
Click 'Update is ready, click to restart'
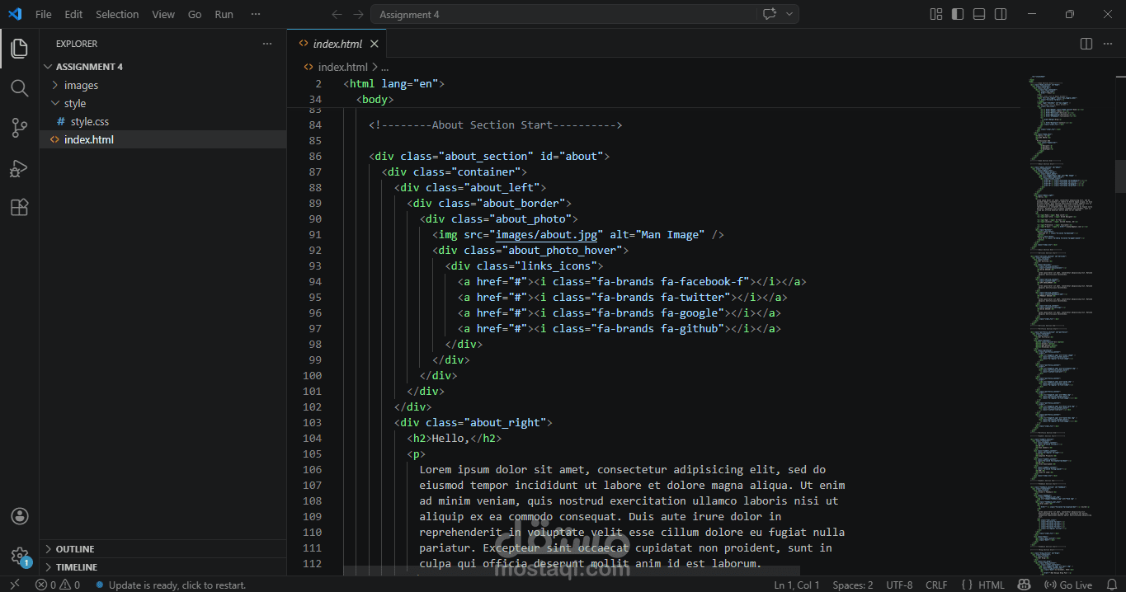pos(177,585)
